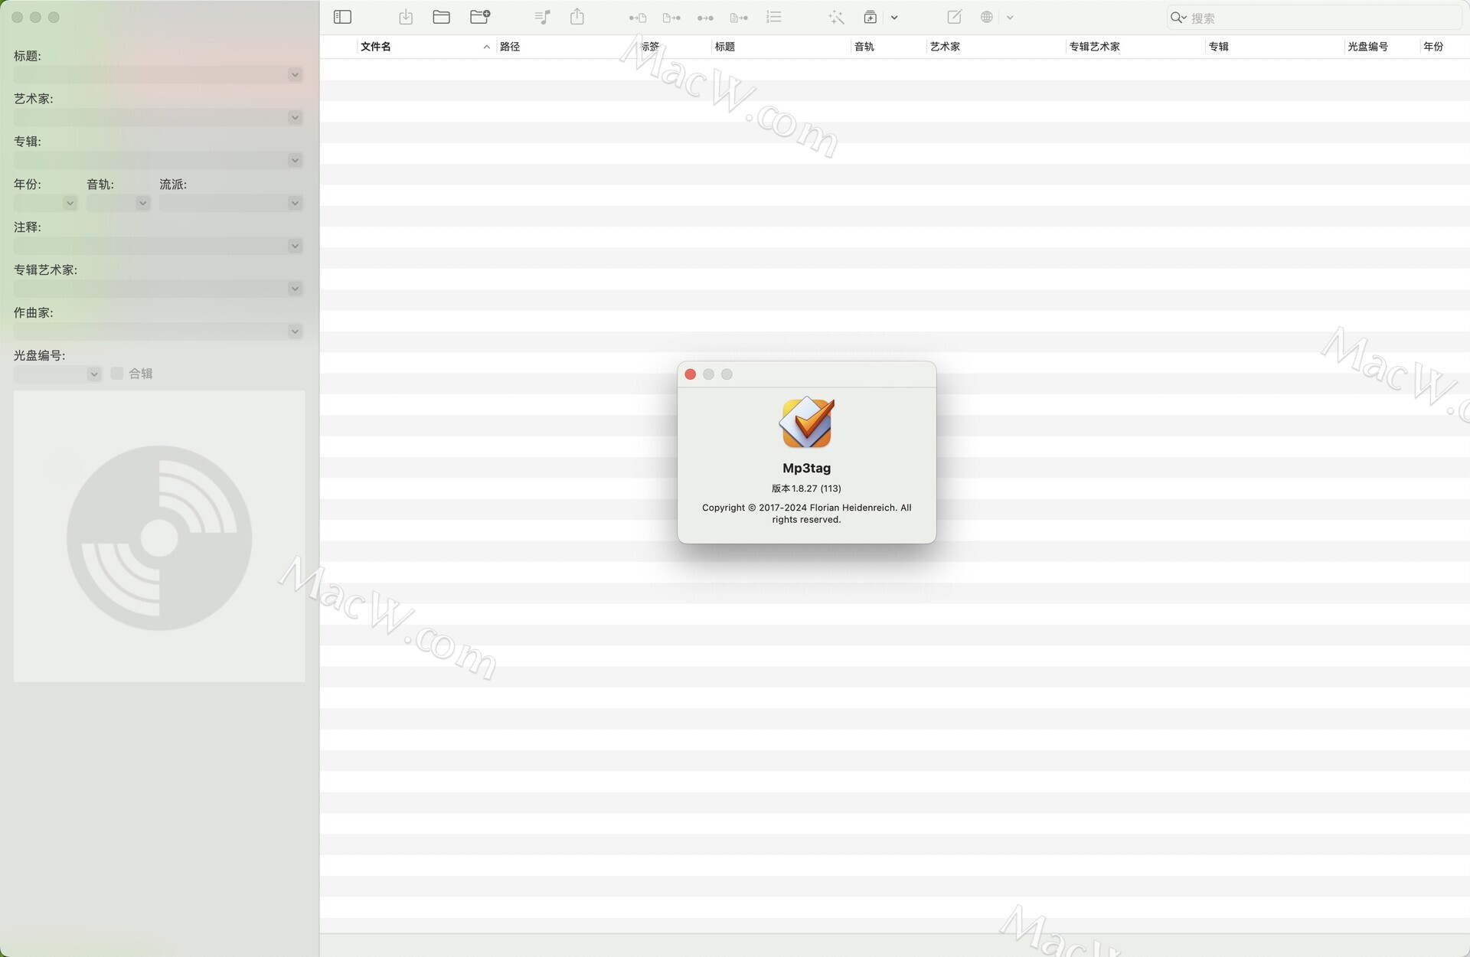Click the action groups icon
This screenshot has width=1470, height=957.
[871, 17]
